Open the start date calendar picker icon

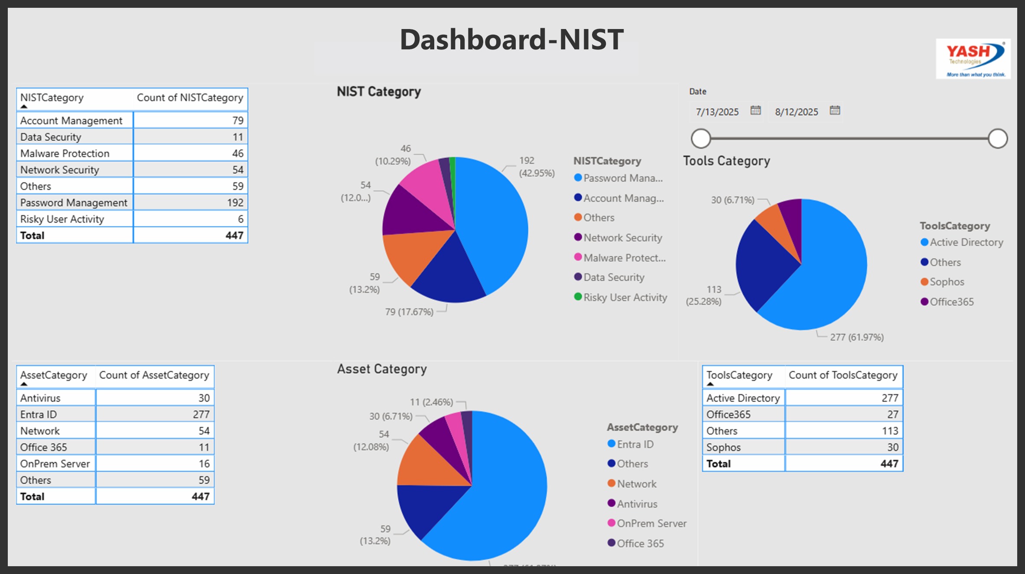755,110
